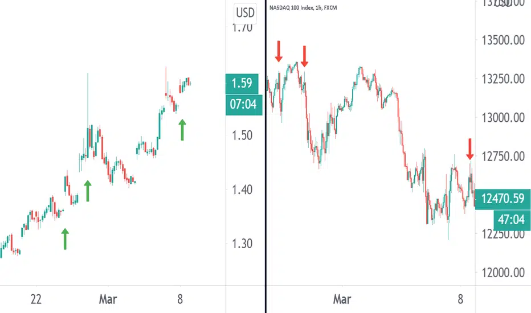The image size is (531, 313).
Task: Click the Mar label on right chart time axis
Action: tap(342, 299)
